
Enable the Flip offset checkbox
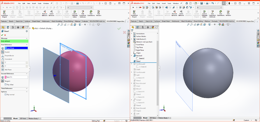(x=6, y=84)
